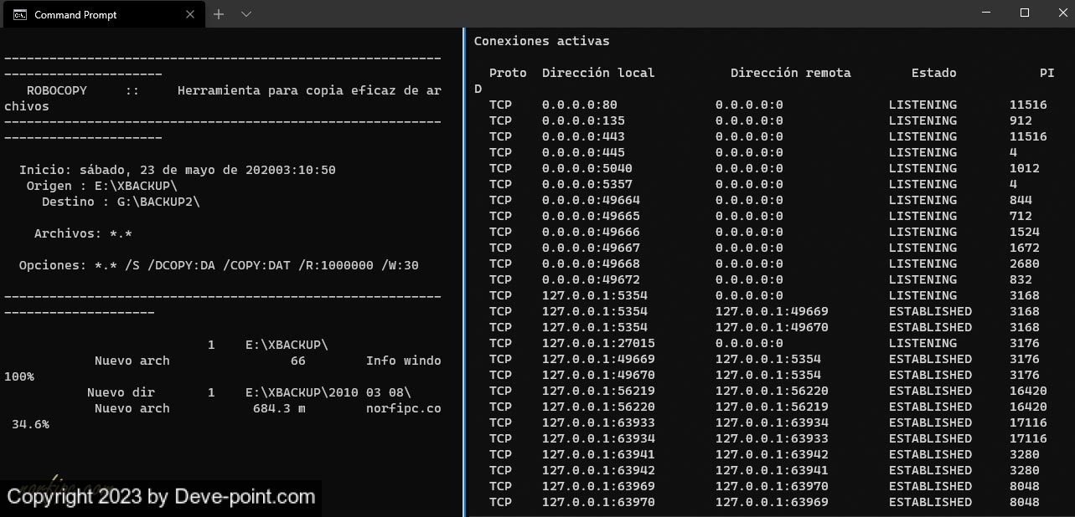Screen dimensions: 1075x517
Task: Minimize the terminal window
Action: pyautogui.click(x=987, y=13)
